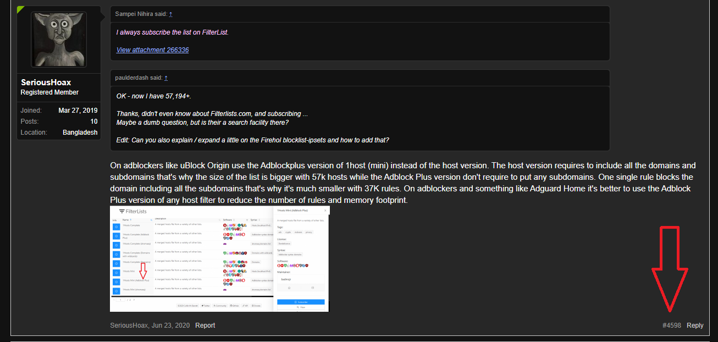Open SeriousHoax's avatar image
The image size is (718, 342).
coord(58,40)
